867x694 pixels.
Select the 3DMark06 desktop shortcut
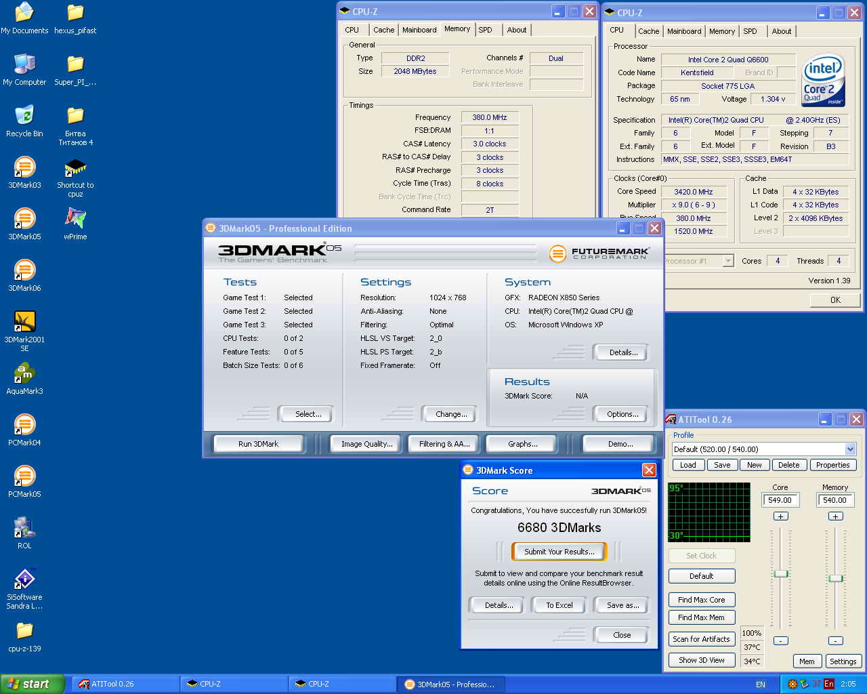pyautogui.click(x=24, y=276)
